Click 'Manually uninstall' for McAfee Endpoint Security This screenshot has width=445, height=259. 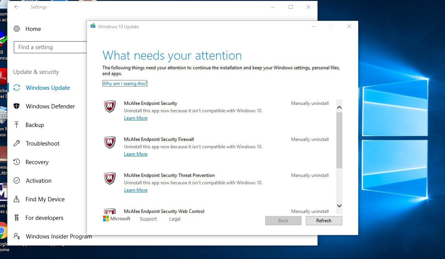(310, 103)
